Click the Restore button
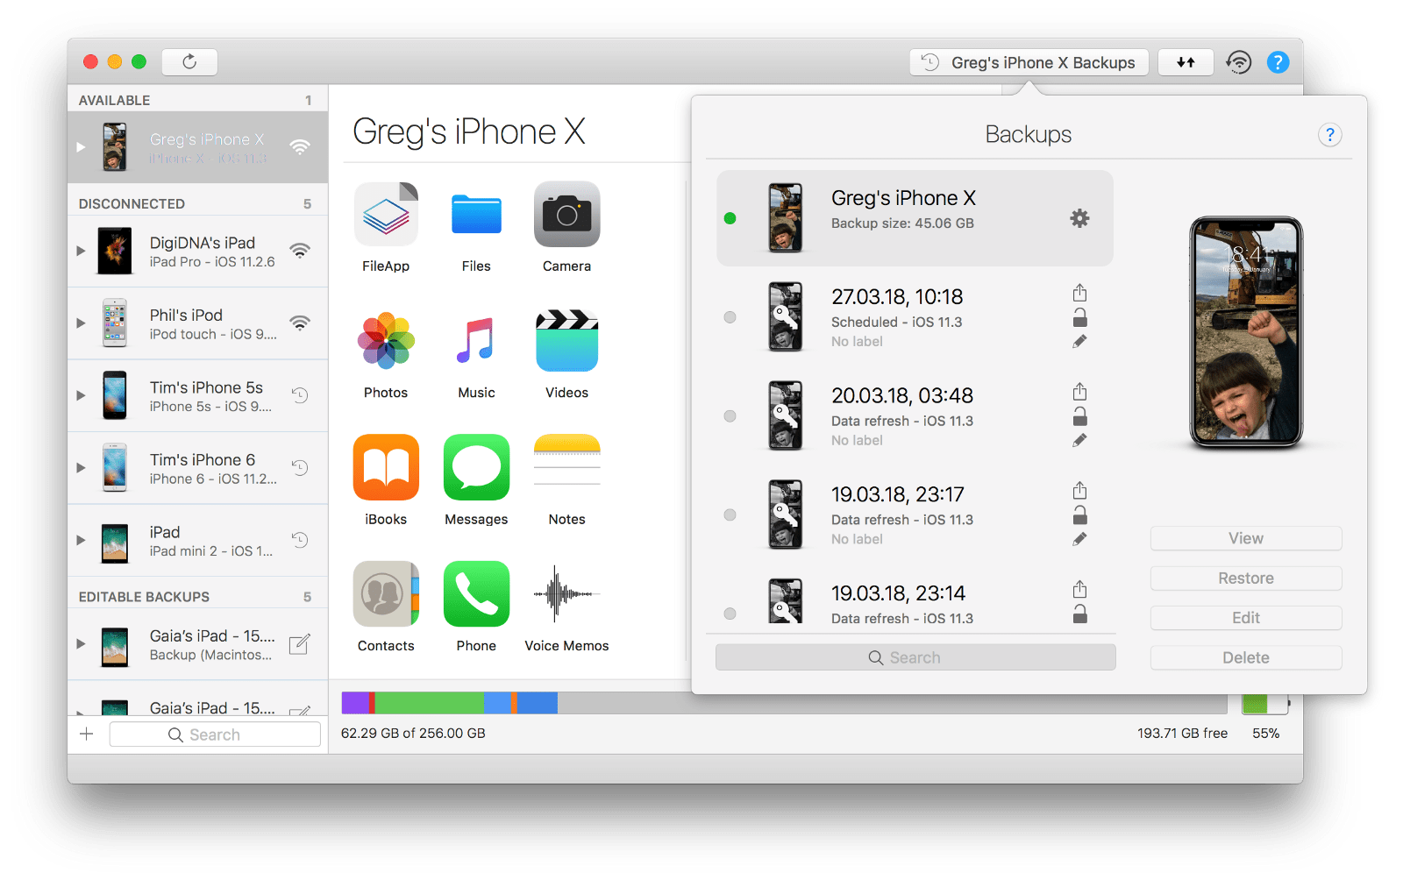 [x=1246, y=578]
